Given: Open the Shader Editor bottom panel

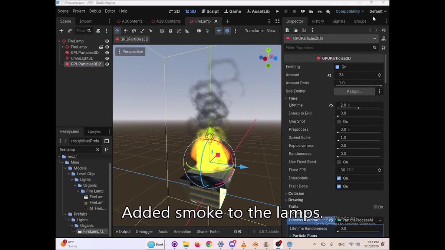Looking at the screenshot, I should coord(208,232).
